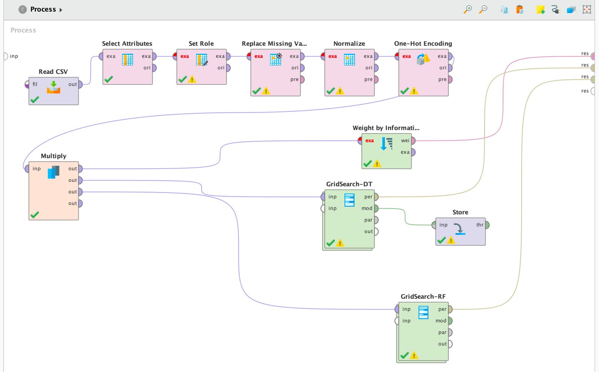Viewport: 599px width, 372px height.
Task: Select the Weight by Information operator icon
Action: [386, 143]
